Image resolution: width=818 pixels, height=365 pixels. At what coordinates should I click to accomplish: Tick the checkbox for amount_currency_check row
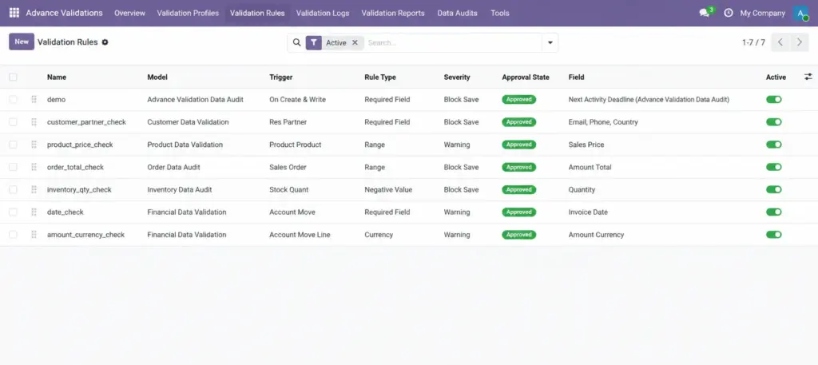(13, 235)
